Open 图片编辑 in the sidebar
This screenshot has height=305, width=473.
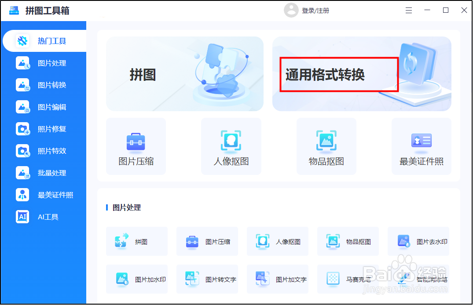(x=44, y=107)
